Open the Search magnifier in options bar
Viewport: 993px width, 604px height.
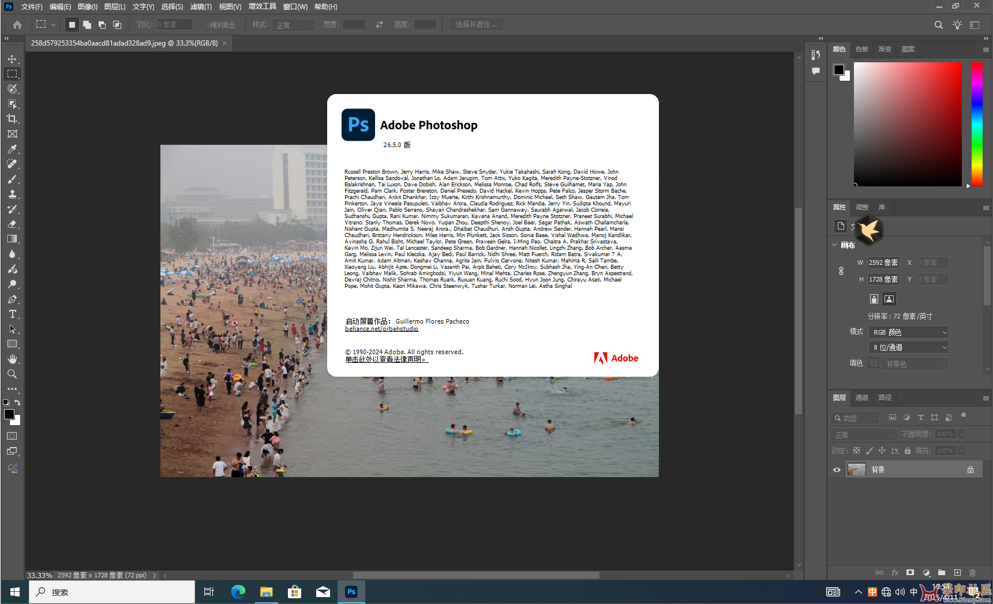pyautogui.click(x=939, y=25)
